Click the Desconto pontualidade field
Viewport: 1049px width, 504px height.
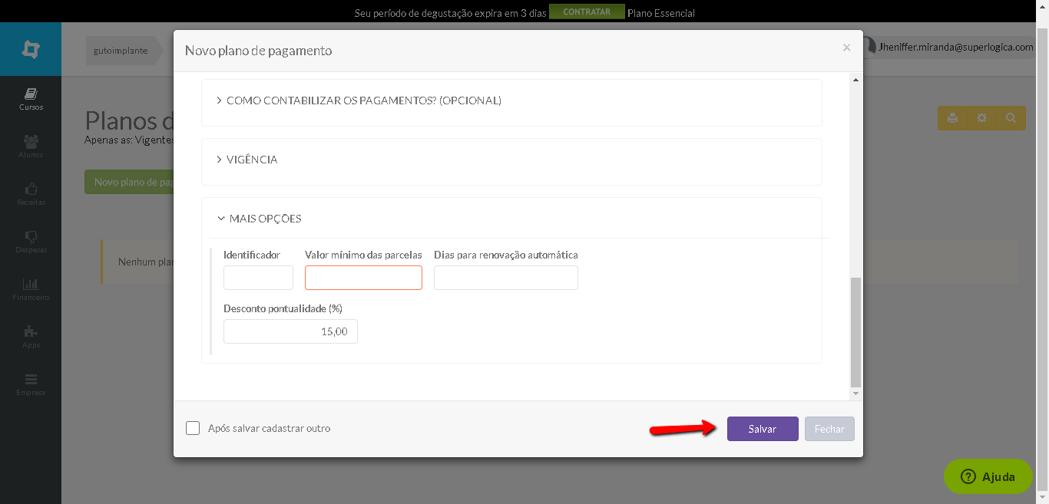pos(290,331)
